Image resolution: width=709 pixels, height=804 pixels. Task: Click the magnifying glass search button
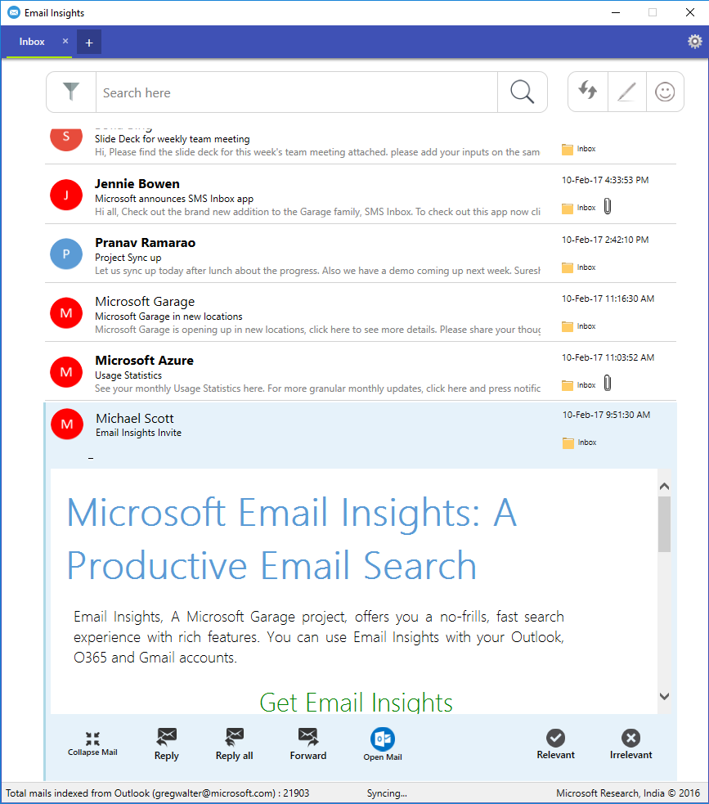tap(523, 92)
